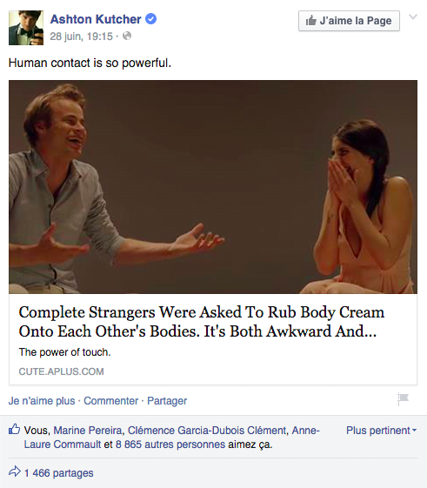Image resolution: width=427 pixels, height=488 pixels.
Task: Expand the post options chevron at top right
Action: (413, 17)
